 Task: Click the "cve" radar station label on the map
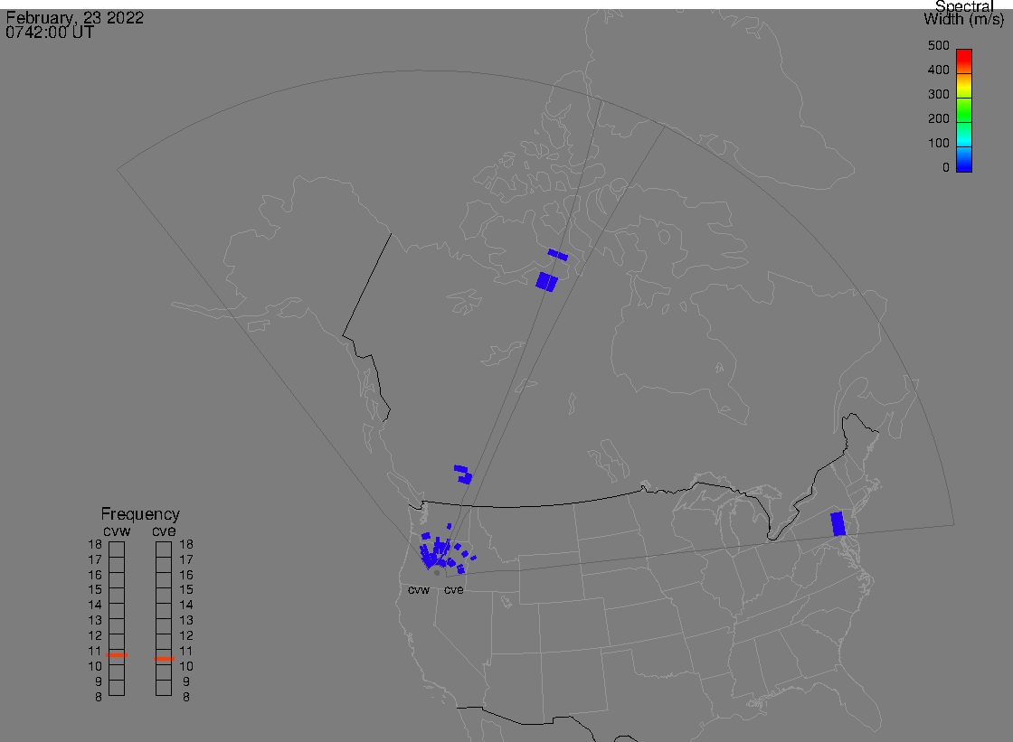tap(453, 590)
